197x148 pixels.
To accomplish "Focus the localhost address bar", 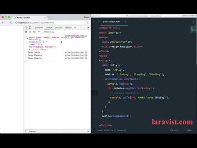I will coord(50,23).
